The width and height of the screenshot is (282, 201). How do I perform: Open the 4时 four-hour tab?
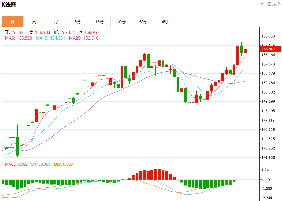pyautogui.click(x=165, y=22)
